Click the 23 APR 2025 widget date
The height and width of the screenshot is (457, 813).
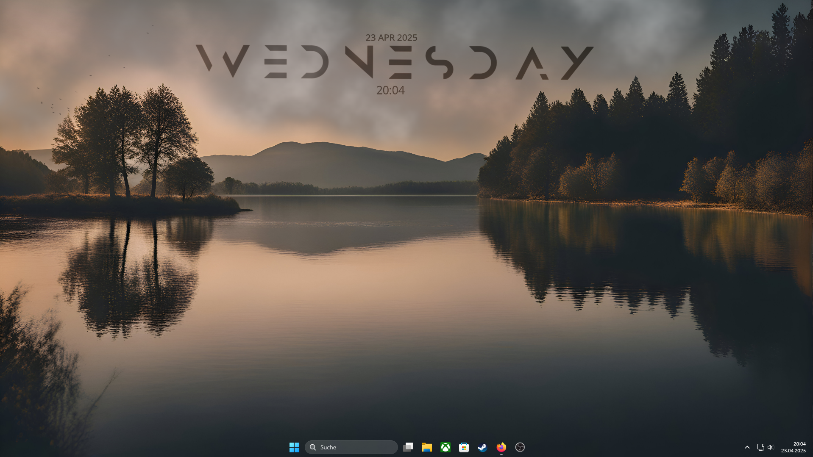(x=391, y=38)
